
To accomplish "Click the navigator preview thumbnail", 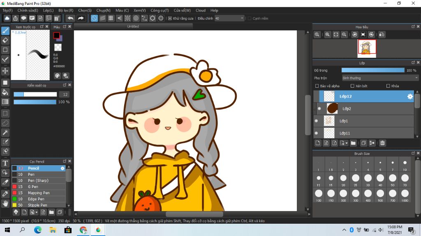I will [x=367, y=48].
